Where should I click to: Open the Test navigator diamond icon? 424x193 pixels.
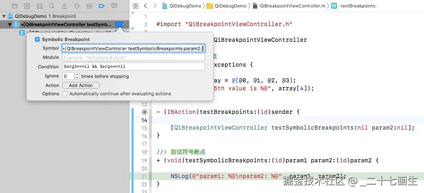pyautogui.click(x=77, y=6)
